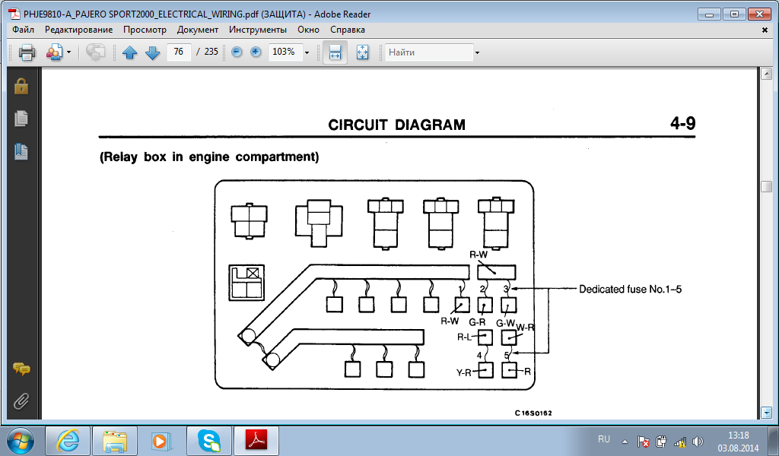Go to the previous page using the up arrow

point(129,52)
